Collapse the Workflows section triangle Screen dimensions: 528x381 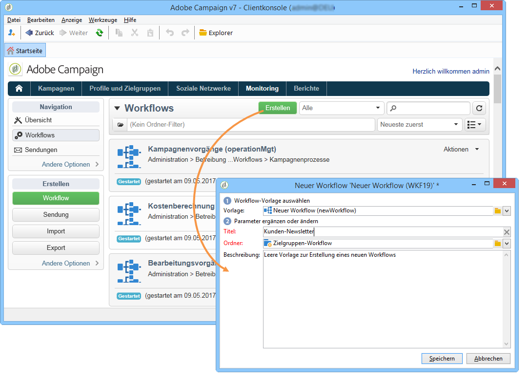pos(117,108)
